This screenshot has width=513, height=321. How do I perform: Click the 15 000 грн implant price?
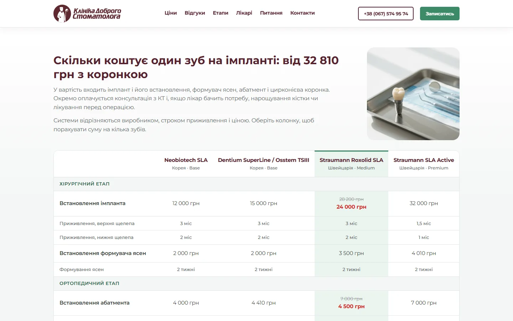(x=264, y=203)
